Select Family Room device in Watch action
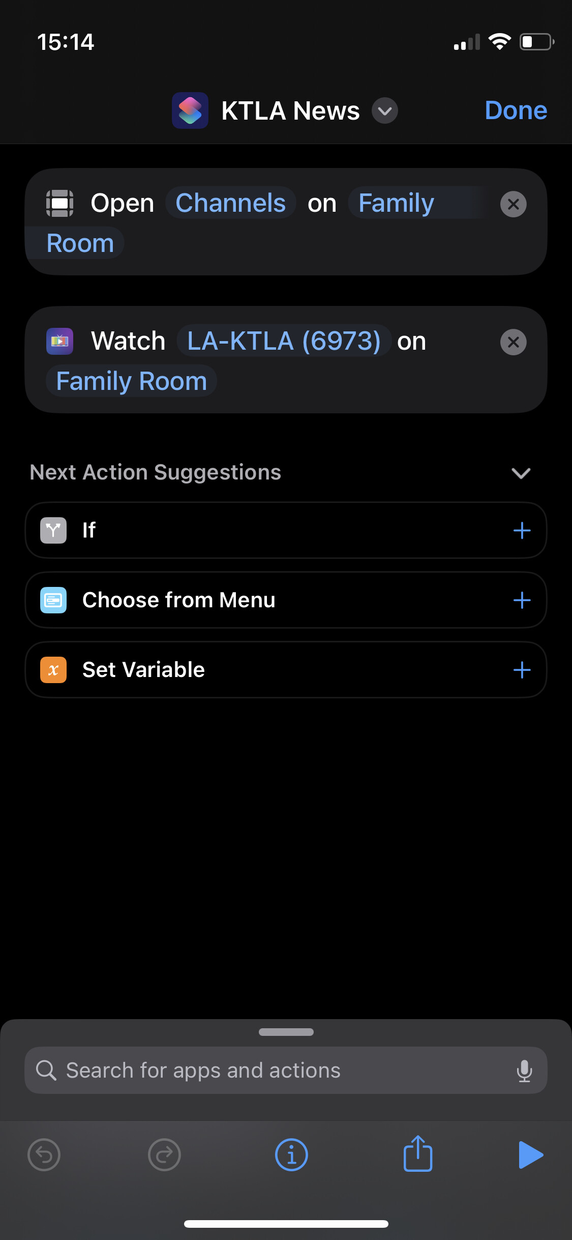This screenshot has height=1240, width=572. click(132, 381)
